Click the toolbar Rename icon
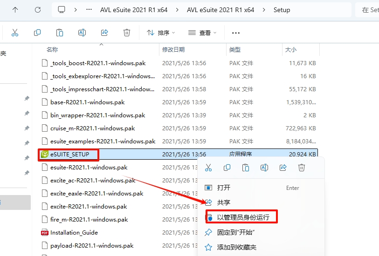The width and height of the screenshot is (379, 256). pyautogui.click(x=82, y=33)
